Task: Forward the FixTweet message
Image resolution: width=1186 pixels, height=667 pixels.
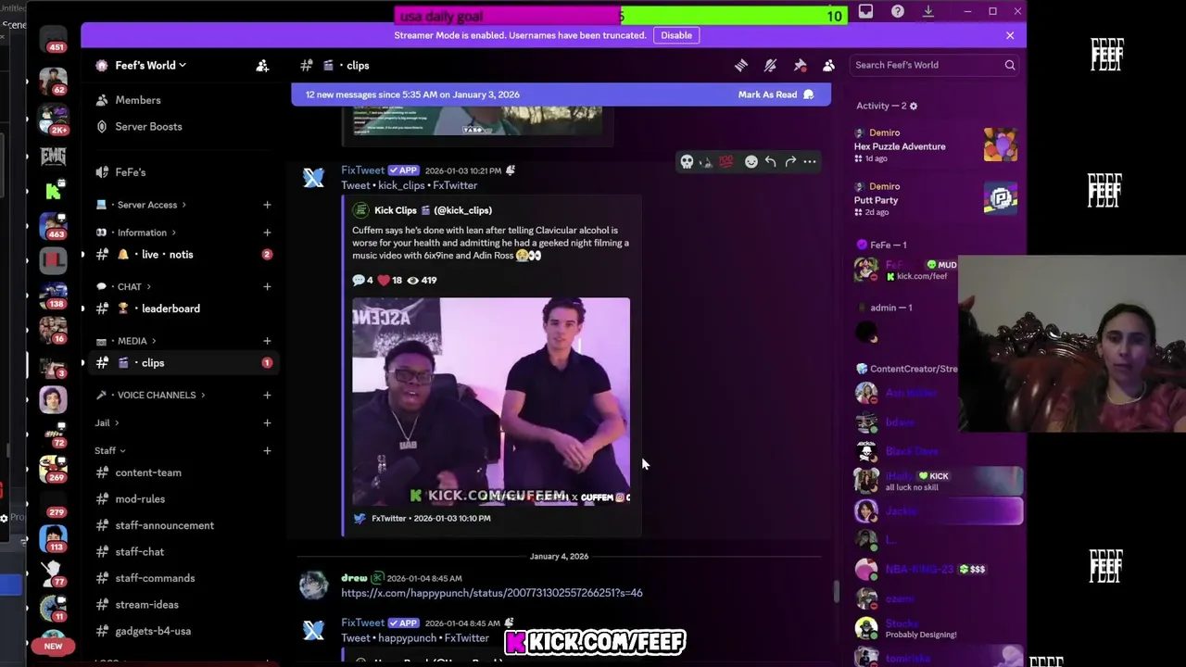Action: coord(790,161)
